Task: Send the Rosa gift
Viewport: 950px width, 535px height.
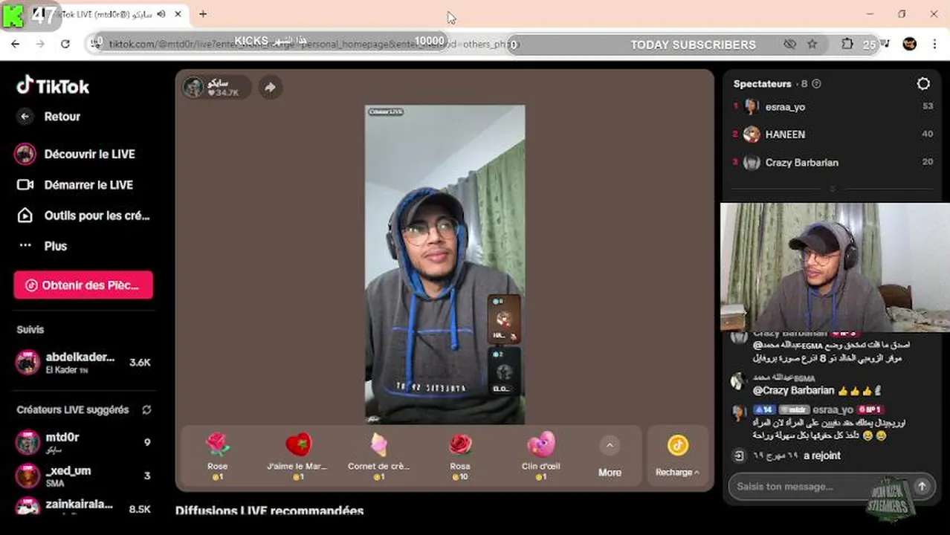Action: (460, 455)
